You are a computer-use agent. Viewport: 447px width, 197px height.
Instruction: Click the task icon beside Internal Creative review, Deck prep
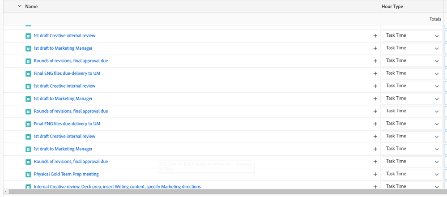28,187
